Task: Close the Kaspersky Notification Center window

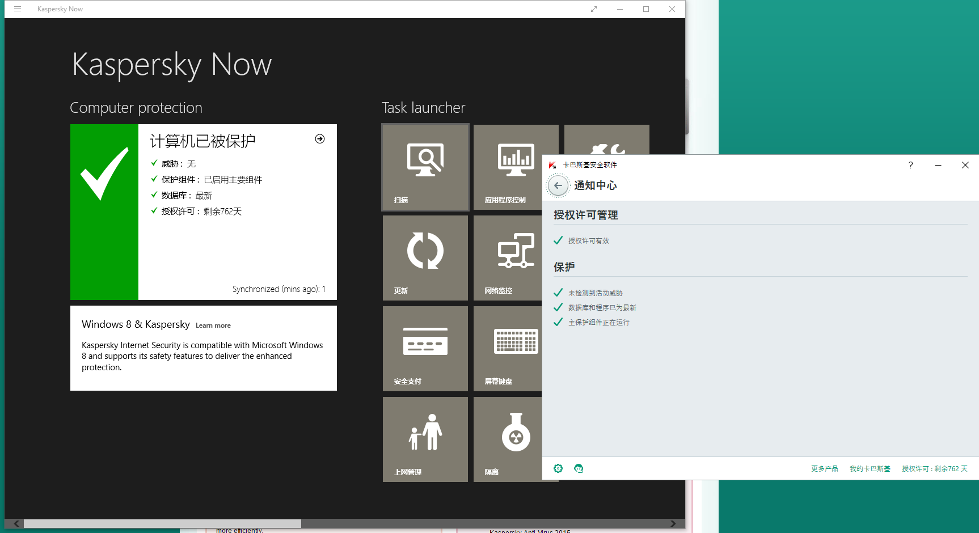Action: [965, 165]
